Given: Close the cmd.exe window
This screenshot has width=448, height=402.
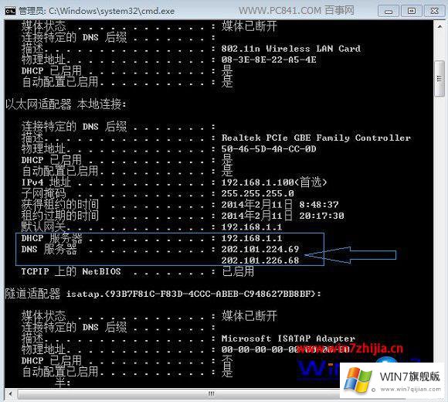Looking at the screenshot, I should tap(434, 11).
